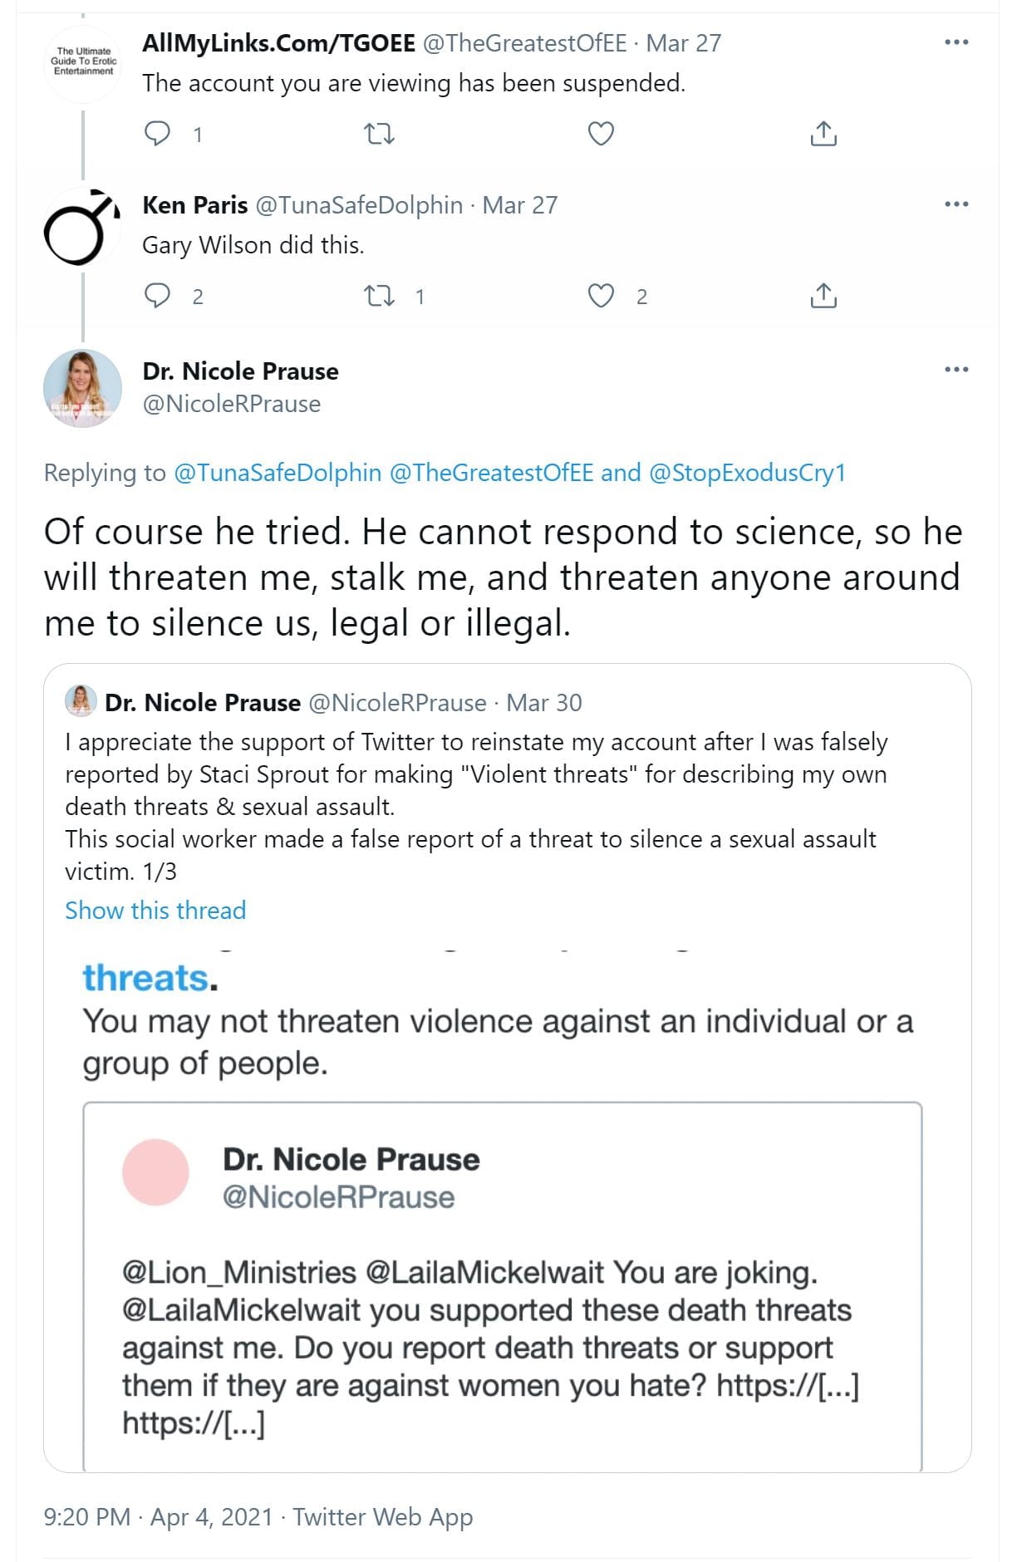This screenshot has height=1562, width=1012.
Task: Click the @TheGreatestOfEE reply mention link
Action: click(x=491, y=473)
